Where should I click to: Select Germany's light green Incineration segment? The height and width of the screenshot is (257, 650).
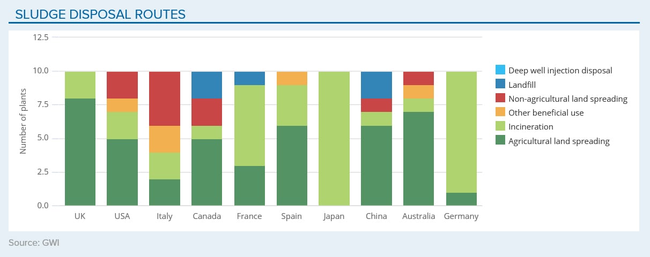[x=461, y=132]
